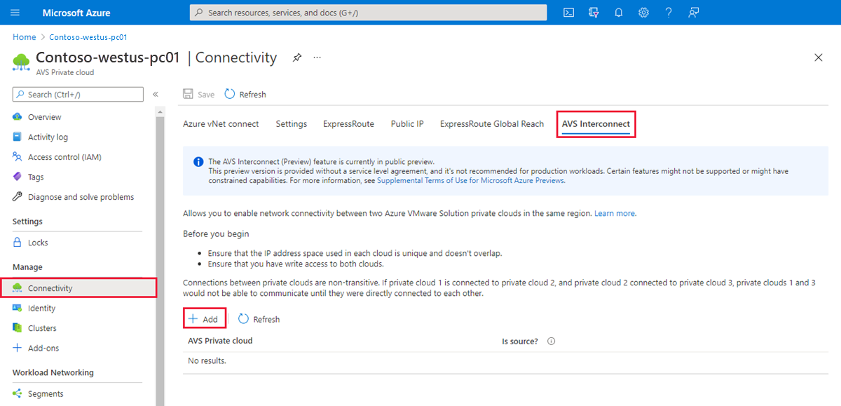The image size is (841, 406).
Task: Switch to the Public IP tab
Action: tap(407, 123)
